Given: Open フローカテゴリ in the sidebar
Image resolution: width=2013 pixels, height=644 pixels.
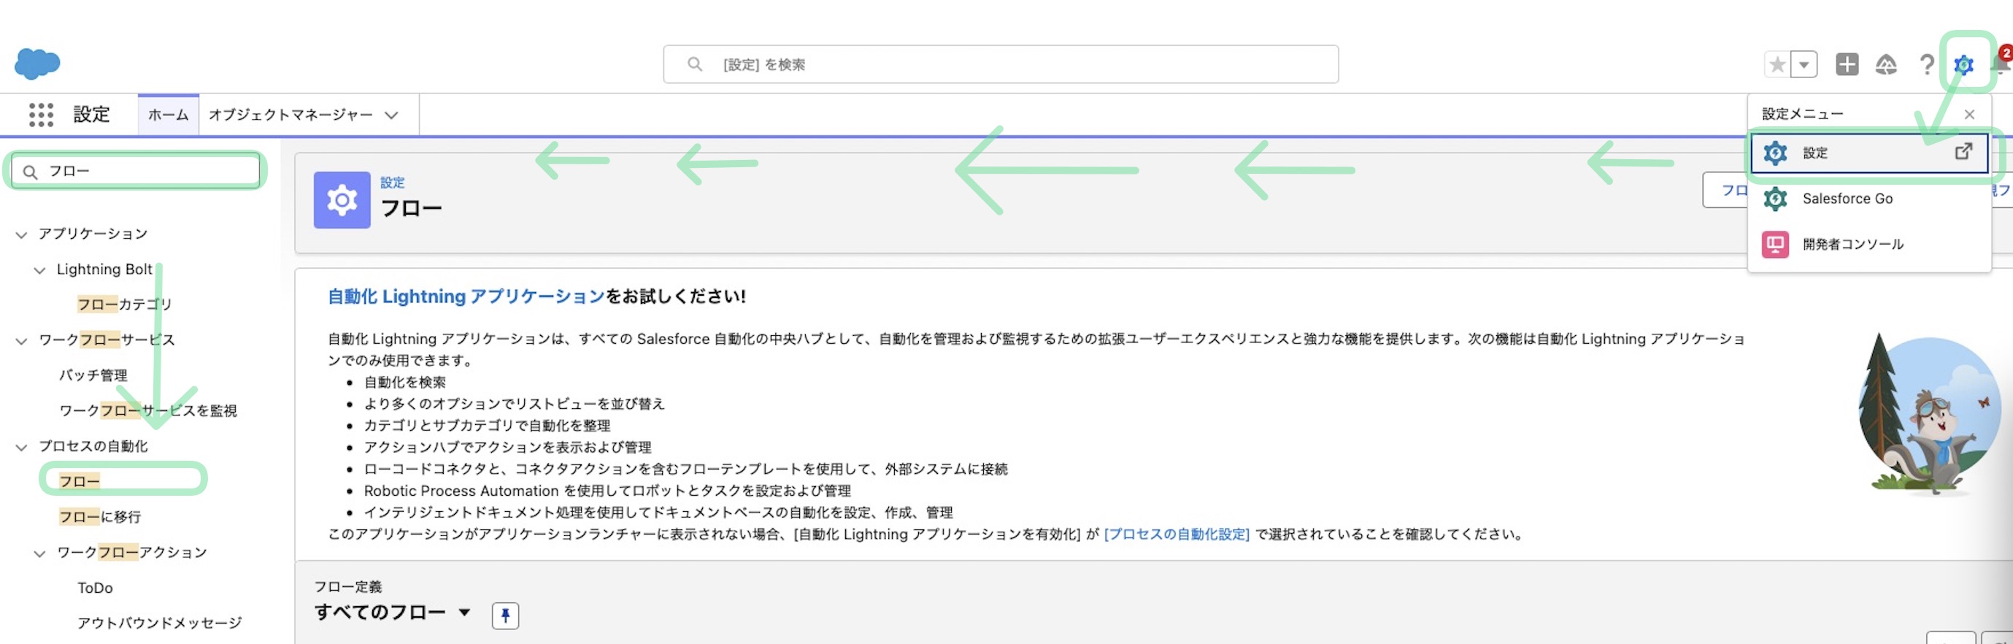Looking at the screenshot, I should pyautogui.click(x=124, y=304).
